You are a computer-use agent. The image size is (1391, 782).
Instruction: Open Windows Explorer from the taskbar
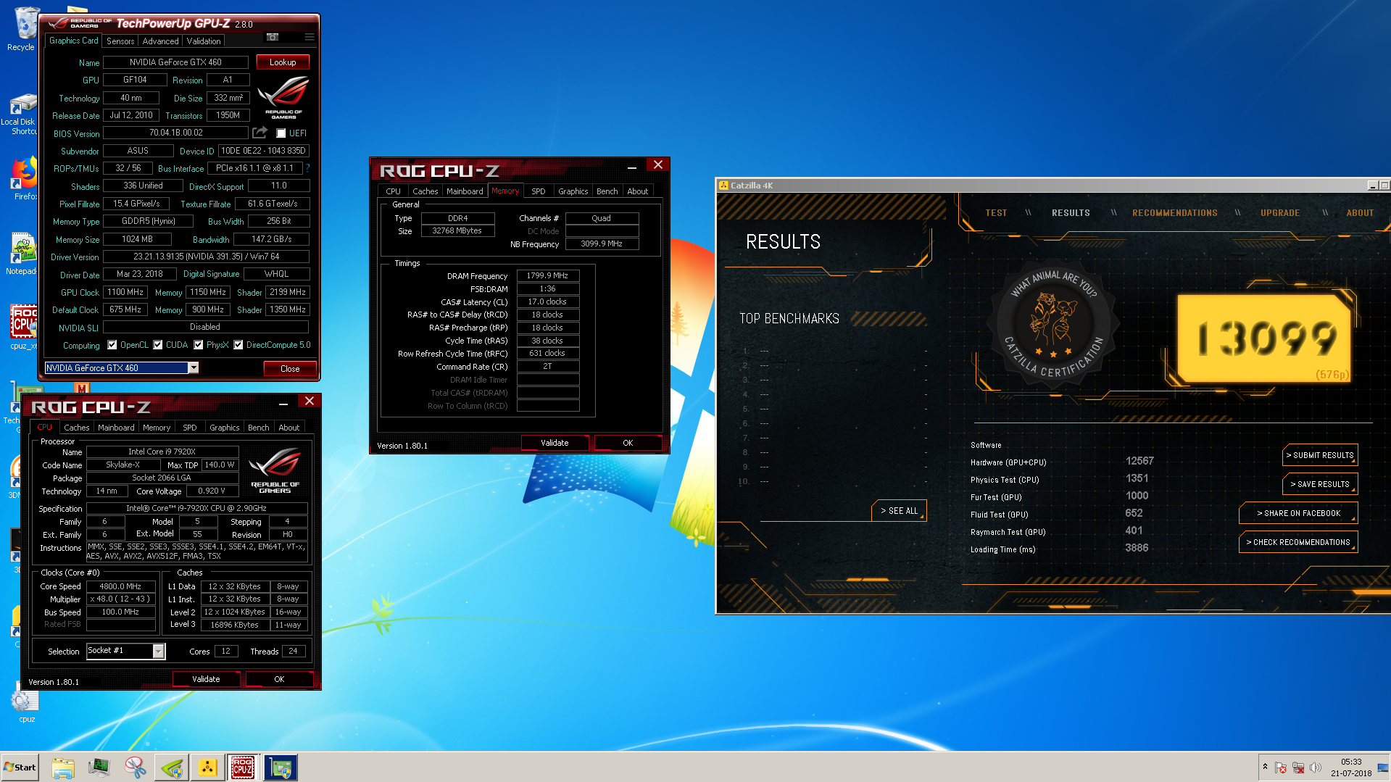63,768
